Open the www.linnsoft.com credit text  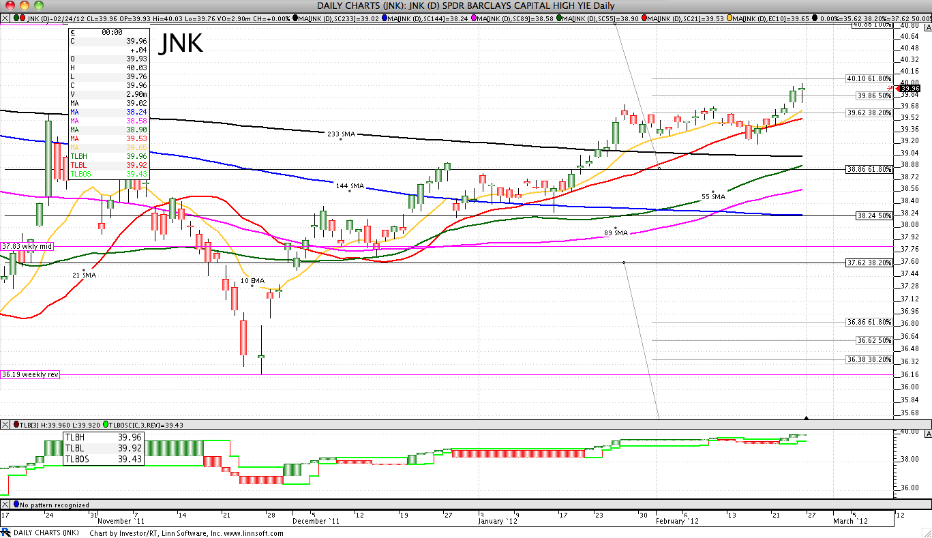click(252, 533)
